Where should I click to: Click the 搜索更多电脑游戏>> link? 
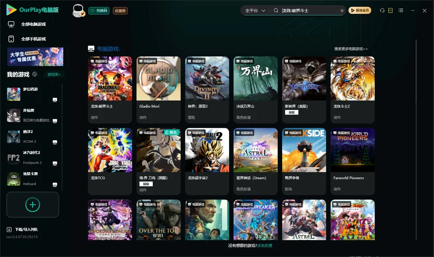coord(351,49)
